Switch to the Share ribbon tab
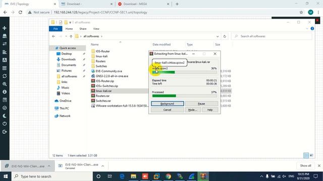323x181 pixels. click(x=83, y=29)
